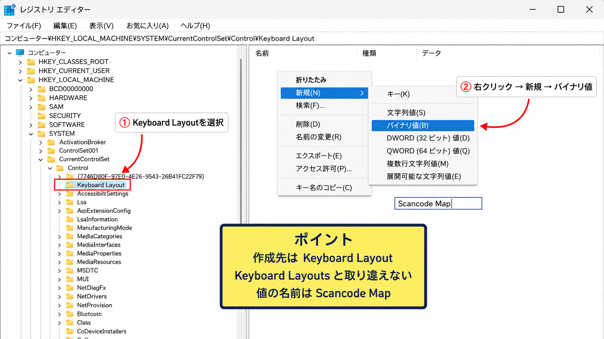Click the ControlSet001 folder icon
The width and height of the screenshot is (604, 339).
[x=51, y=151]
